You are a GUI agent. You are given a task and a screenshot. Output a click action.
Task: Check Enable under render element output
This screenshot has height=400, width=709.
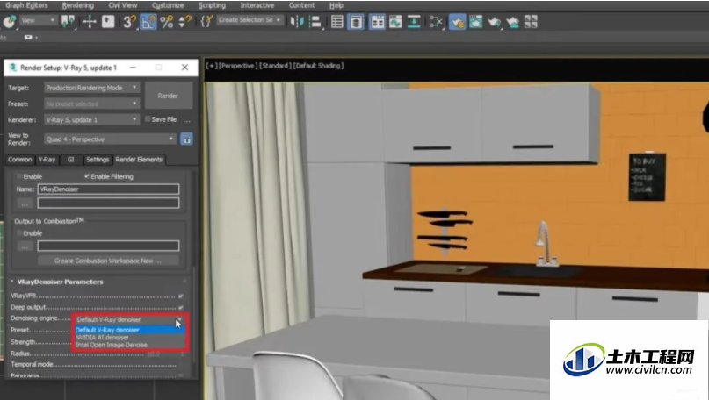coord(19,176)
